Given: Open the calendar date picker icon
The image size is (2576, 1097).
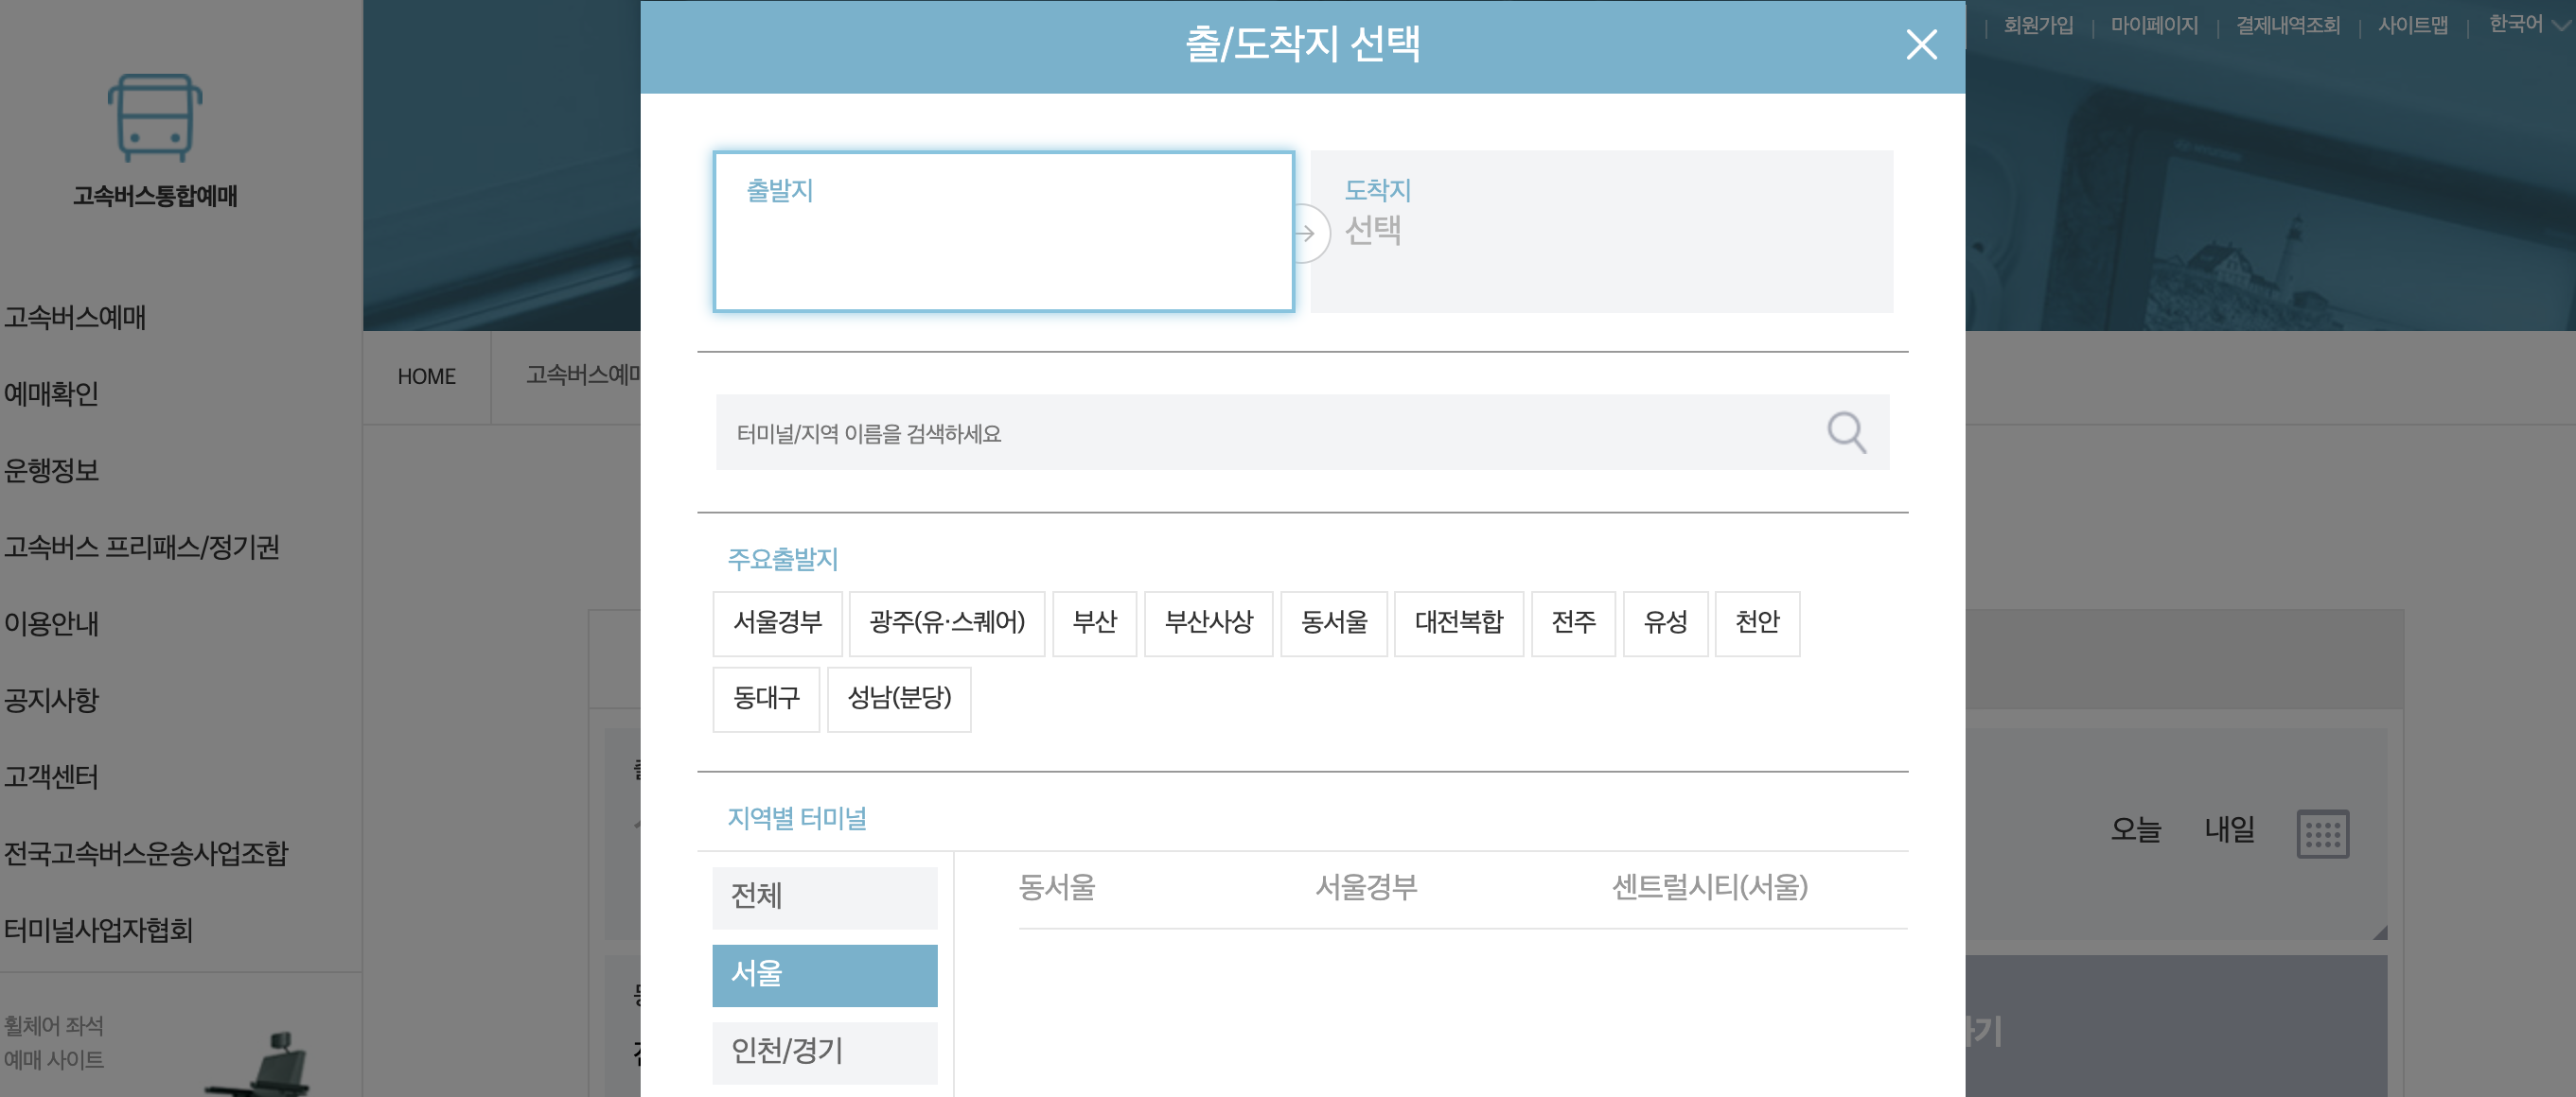Looking at the screenshot, I should [x=2322, y=833].
